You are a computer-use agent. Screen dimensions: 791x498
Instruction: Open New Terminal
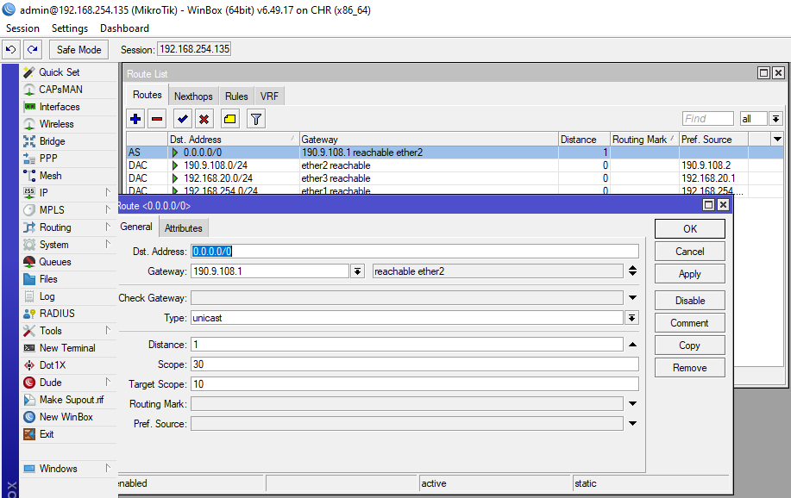[67, 348]
